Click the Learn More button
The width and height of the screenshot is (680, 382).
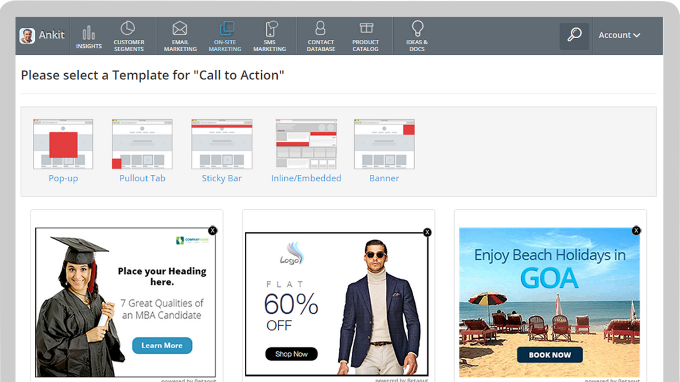[x=162, y=346]
